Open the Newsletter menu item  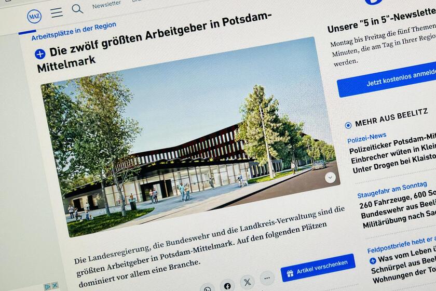click(106, 5)
